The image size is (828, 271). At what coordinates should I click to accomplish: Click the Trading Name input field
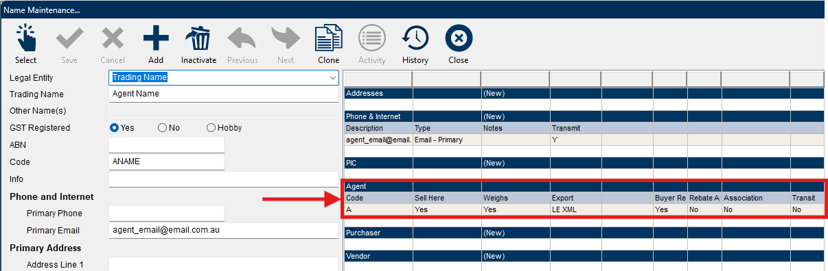223,94
